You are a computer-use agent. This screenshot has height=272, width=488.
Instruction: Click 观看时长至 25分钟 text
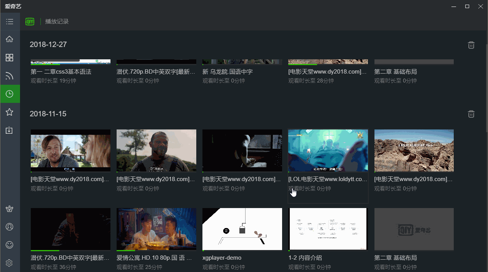139,267
